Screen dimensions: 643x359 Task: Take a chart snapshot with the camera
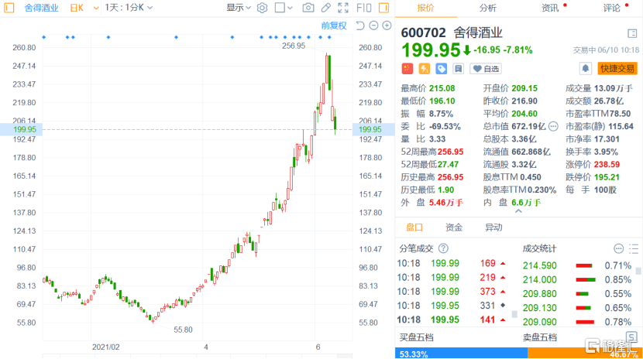308,8
